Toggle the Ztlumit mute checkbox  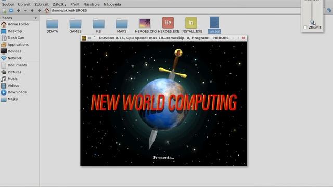coord(305,28)
